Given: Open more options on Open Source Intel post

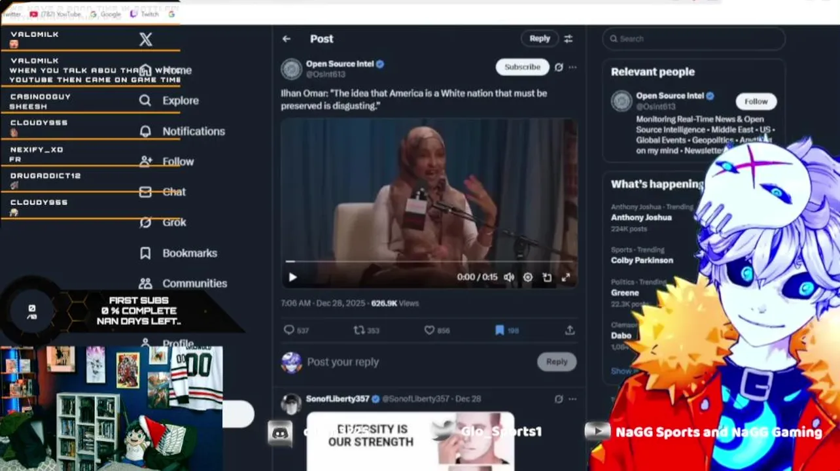Looking at the screenshot, I should (572, 67).
